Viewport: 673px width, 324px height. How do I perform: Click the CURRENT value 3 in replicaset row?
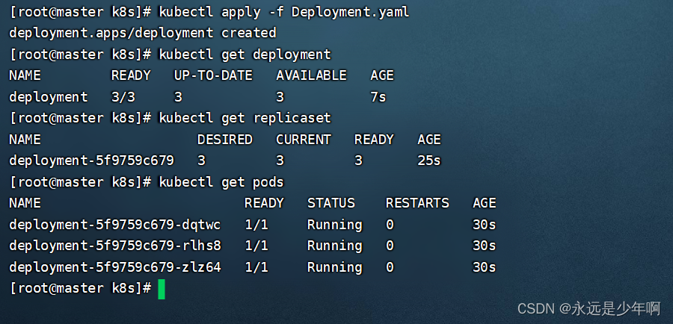tap(280, 161)
